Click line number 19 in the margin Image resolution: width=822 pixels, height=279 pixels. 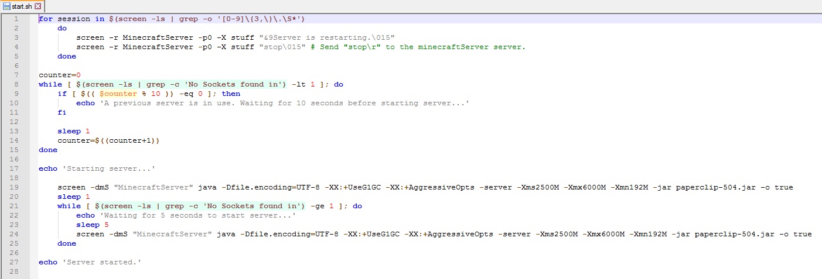(15, 187)
